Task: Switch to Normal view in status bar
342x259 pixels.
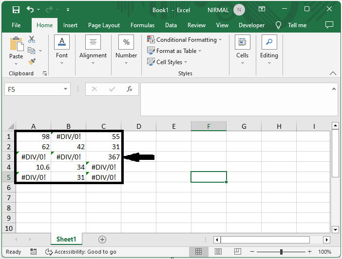Action: click(x=199, y=252)
